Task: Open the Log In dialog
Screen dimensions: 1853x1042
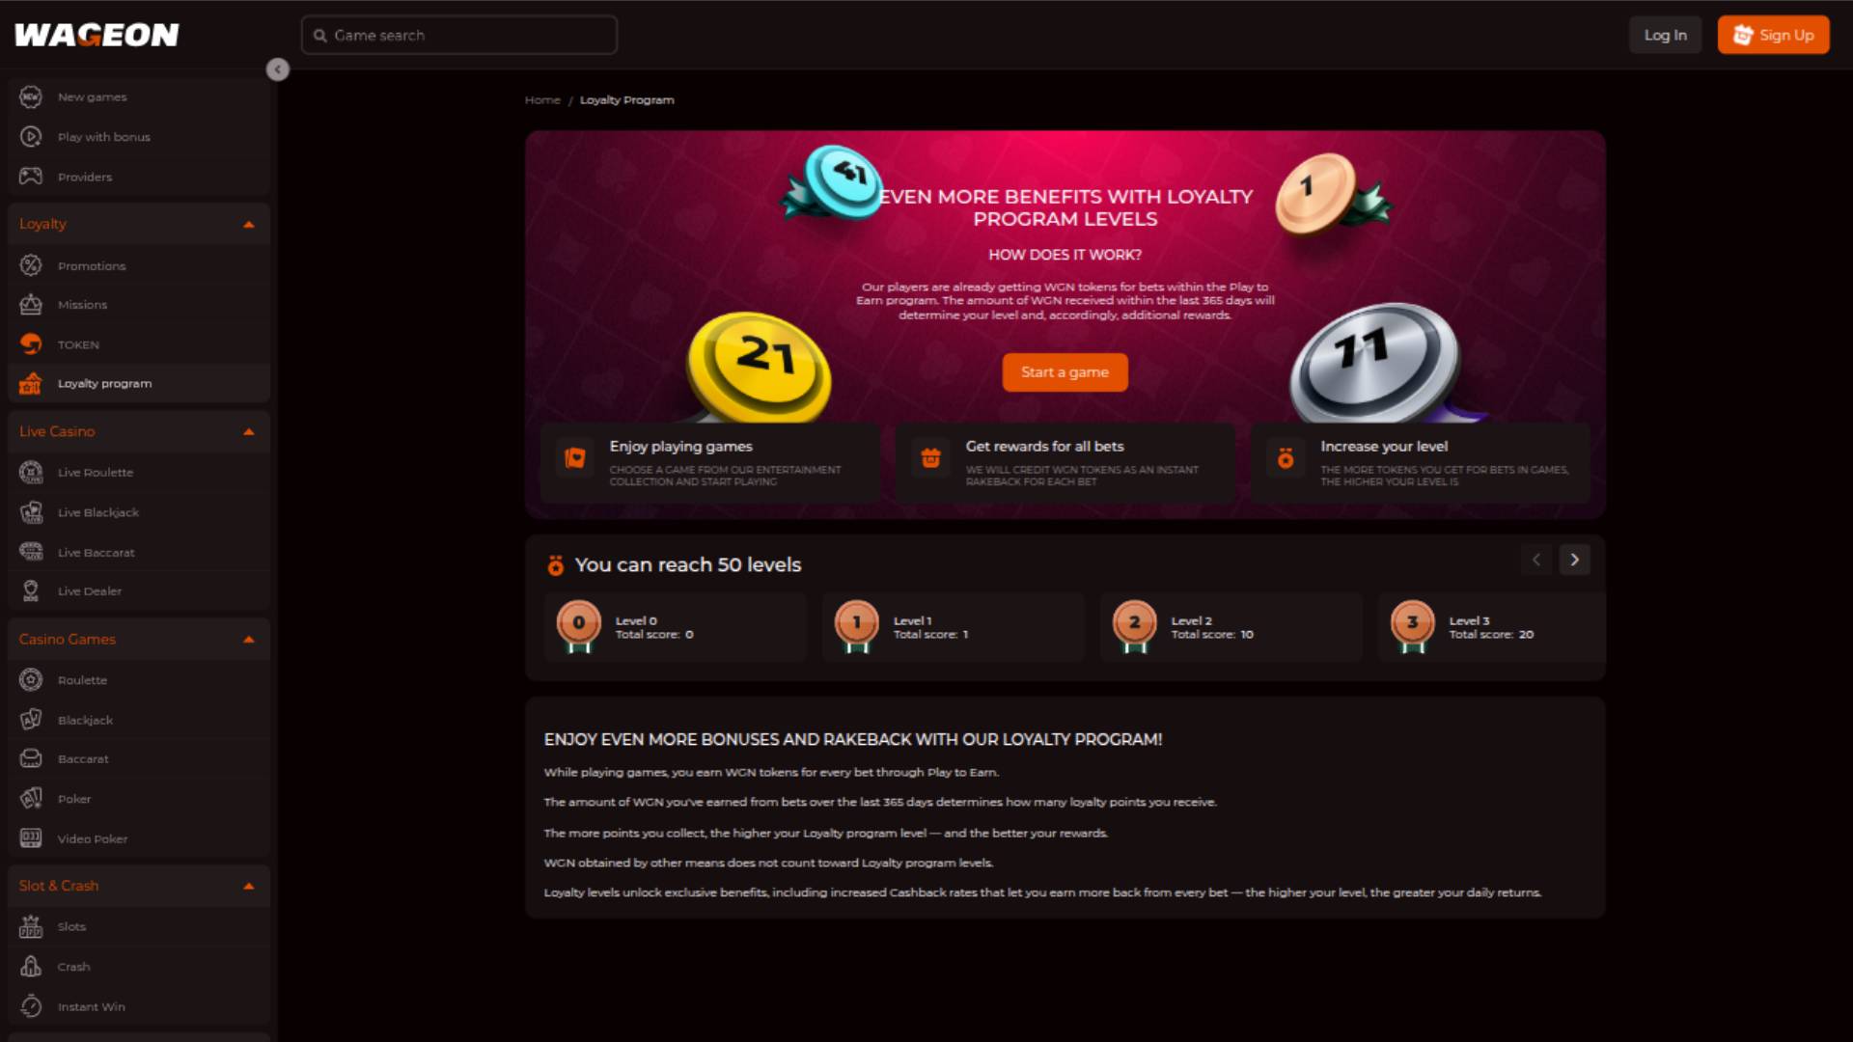Action: tap(1665, 34)
